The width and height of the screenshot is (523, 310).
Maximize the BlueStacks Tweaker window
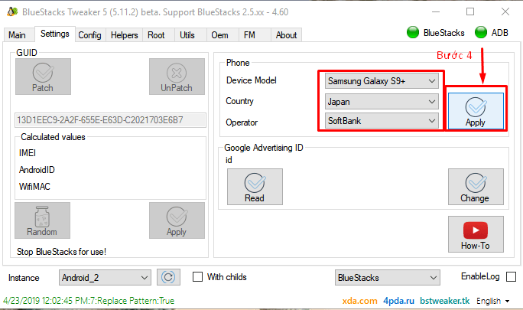pyautogui.click(x=470, y=11)
